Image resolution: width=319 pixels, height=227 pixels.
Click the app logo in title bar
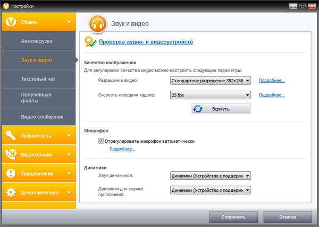pos(5,5)
